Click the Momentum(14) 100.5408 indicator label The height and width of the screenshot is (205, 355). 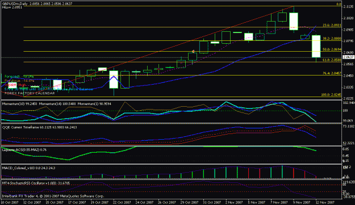[x=57, y=104]
